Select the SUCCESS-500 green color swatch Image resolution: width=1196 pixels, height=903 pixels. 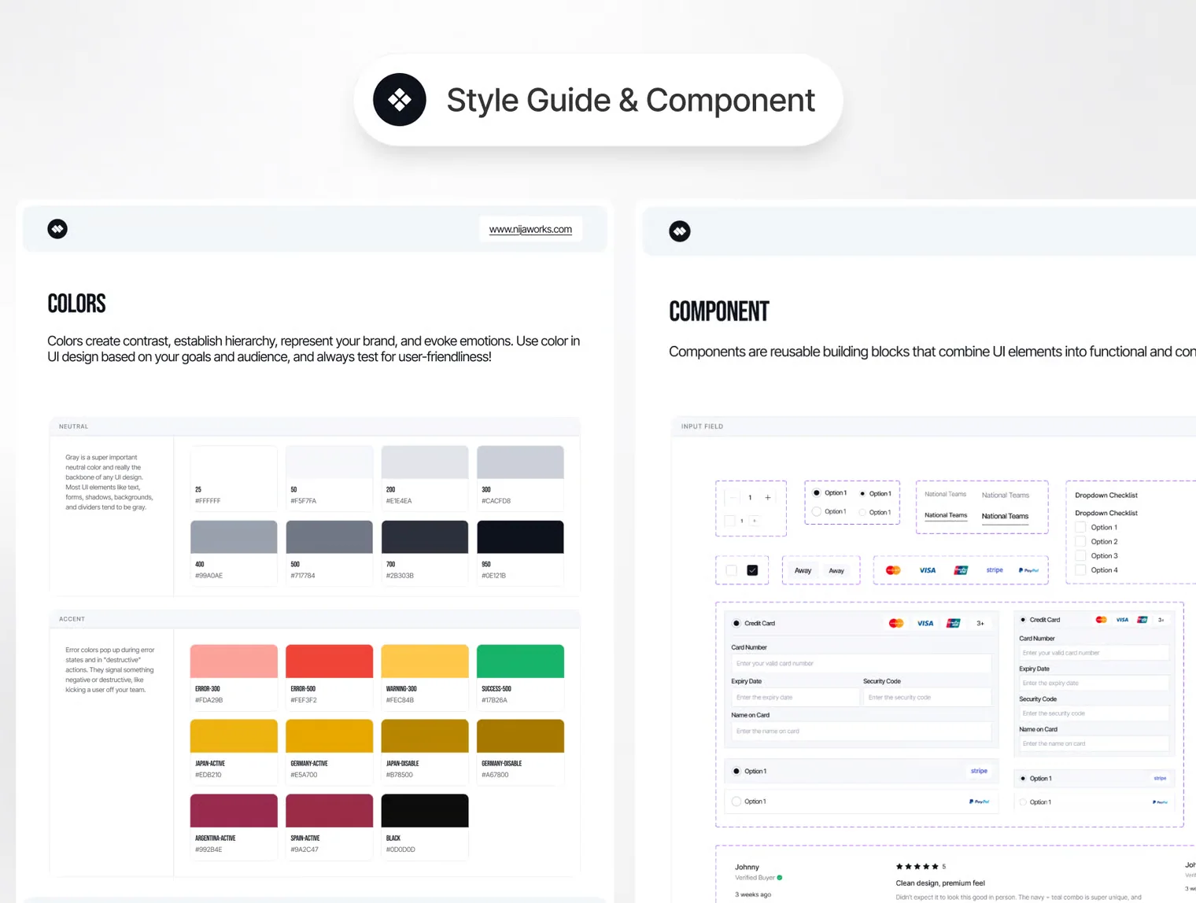(x=520, y=662)
